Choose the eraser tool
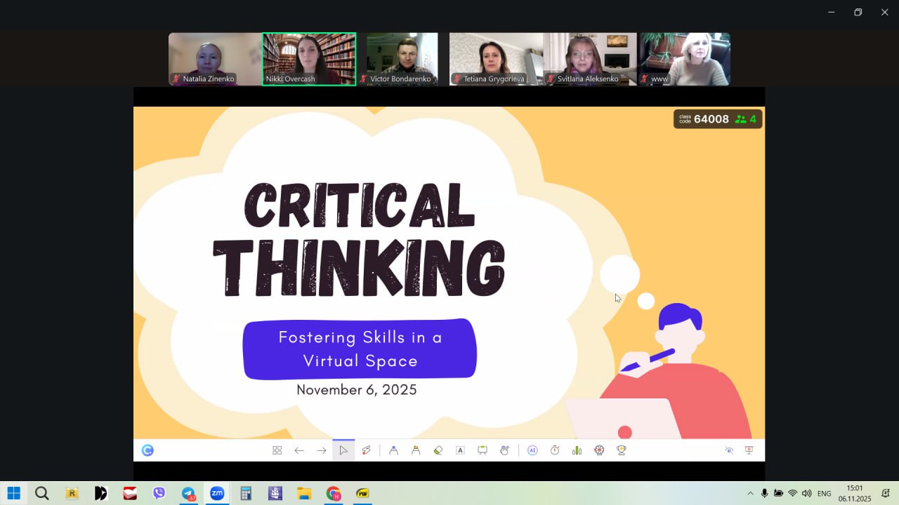The width and height of the screenshot is (899, 505). (x=438, y=450)
